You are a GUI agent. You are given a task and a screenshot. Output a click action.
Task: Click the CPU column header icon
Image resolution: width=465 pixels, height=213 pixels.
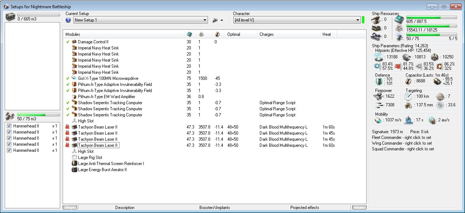coord(190,34)
